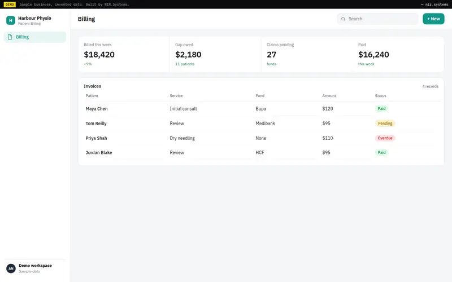This screenshot has width=452, height=282.
Task: Click the Billing page heading
Action: point(86,19)
